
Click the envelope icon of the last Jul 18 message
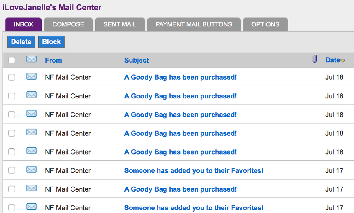(x=31, y=151)
